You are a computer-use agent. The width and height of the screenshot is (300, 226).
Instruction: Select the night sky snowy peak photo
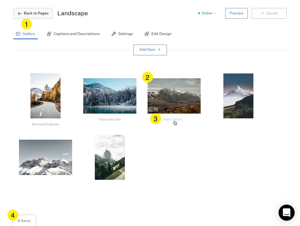[x=238, y=96]
